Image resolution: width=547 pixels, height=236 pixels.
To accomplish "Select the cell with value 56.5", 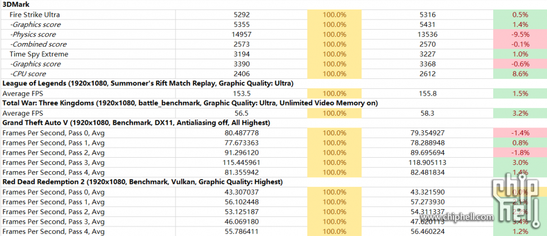I will (242, 113).
